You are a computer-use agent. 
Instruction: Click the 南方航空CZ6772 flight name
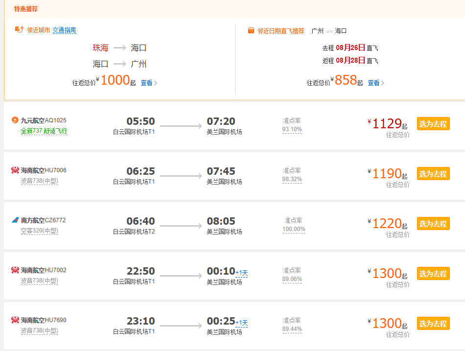43,220
